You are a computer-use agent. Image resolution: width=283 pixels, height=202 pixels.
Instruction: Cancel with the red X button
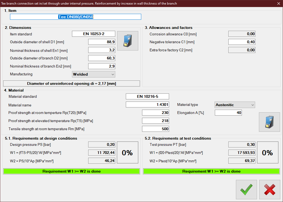point(269,189)
